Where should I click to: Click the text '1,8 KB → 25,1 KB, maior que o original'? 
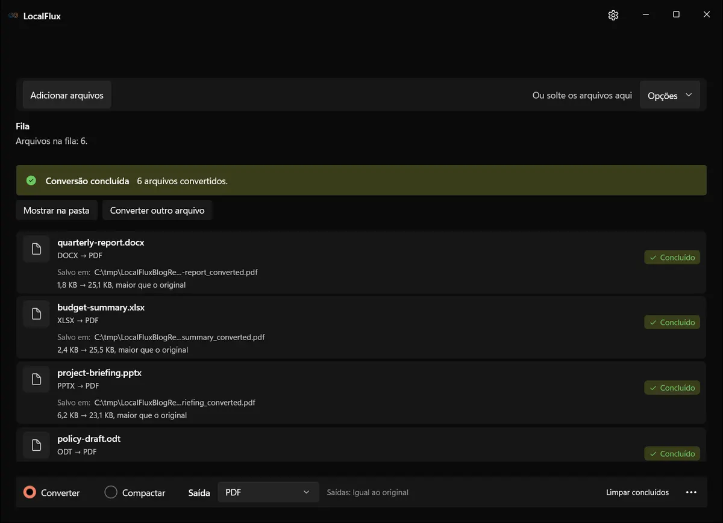coord(122,285)
